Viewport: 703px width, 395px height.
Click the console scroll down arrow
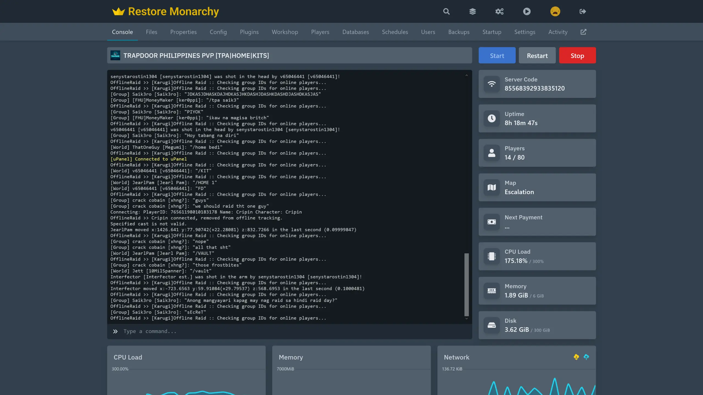[466, 318]
